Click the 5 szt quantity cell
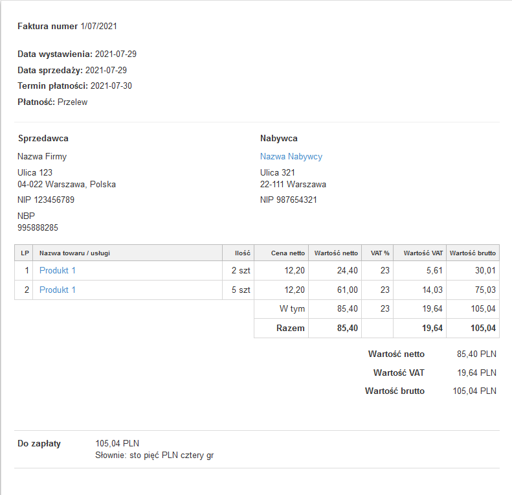 pyautogui.click(x=241, y=290)
